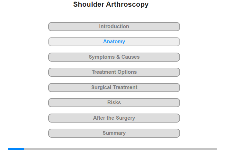Seek the lesson progress bar near its midpoint
The image size is (225, 154).
point(113,149)
